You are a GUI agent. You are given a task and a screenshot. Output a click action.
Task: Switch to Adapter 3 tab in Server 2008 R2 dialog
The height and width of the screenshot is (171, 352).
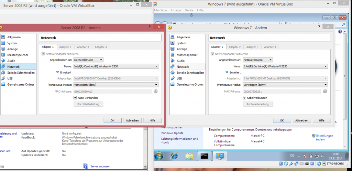pos(83,47)
